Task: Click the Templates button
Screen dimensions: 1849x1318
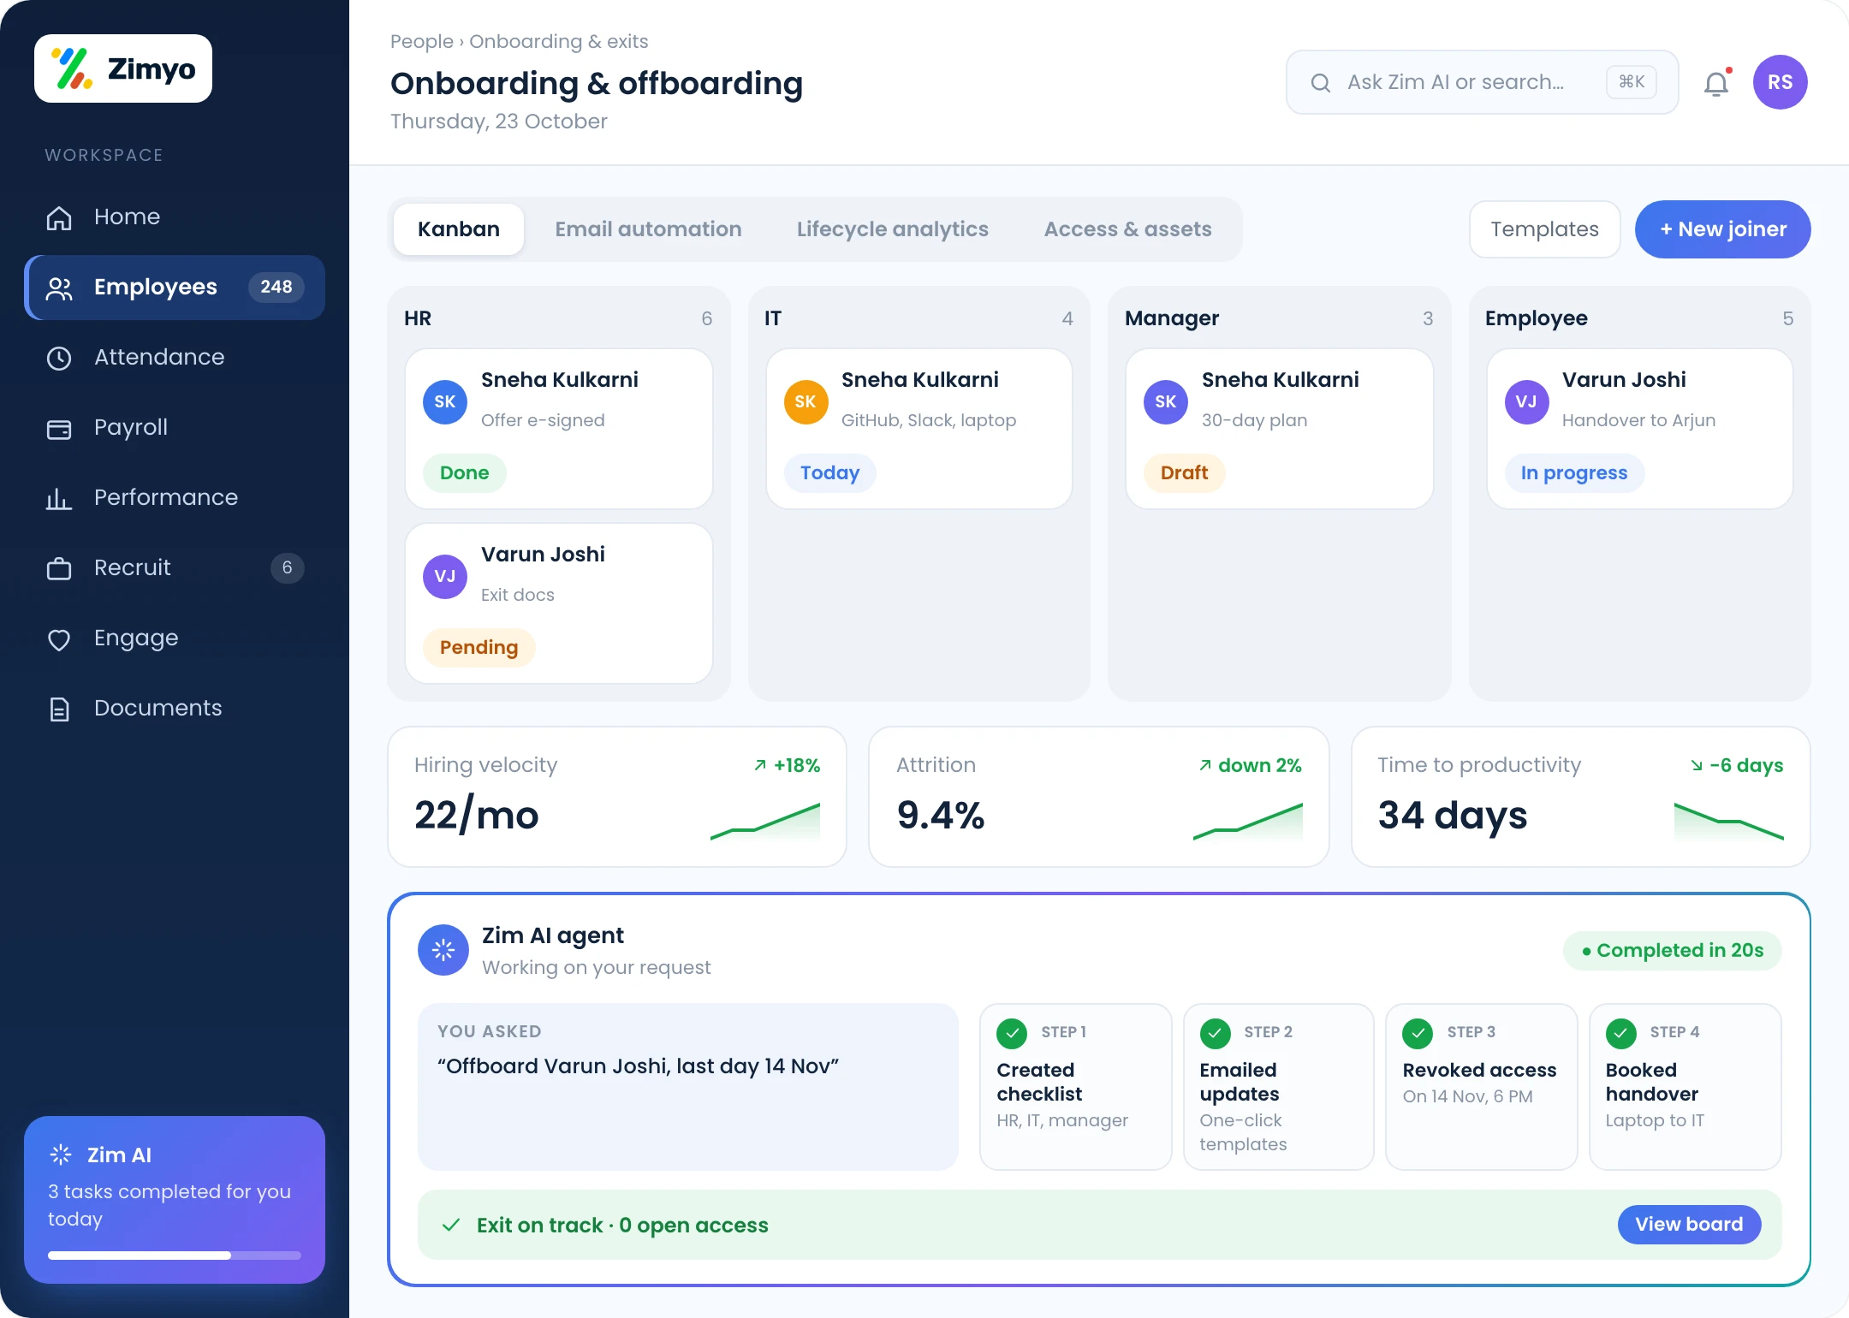Action: tap(1544, 229)
